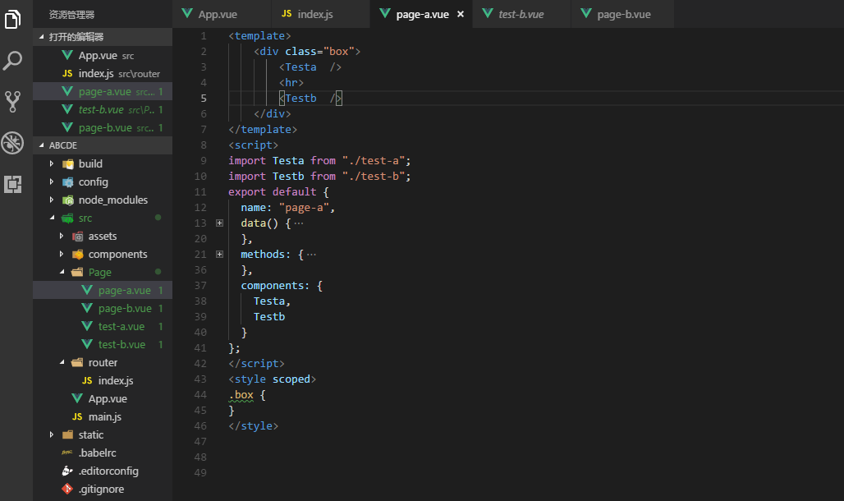This screenshot has height=501, width=844.
Task: Click the Page folder icon
Action: tap(77, 272)
